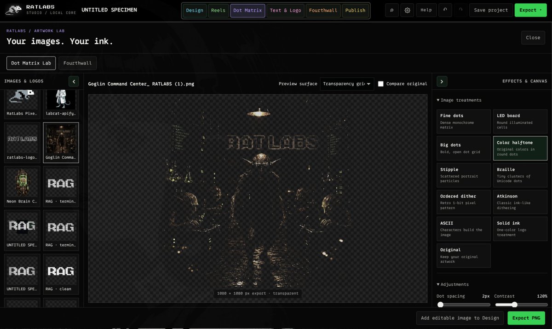Pick the ratlabs-logo… thumbnail
This screenshot has height=329, width=552.
(x=22, y=143)
